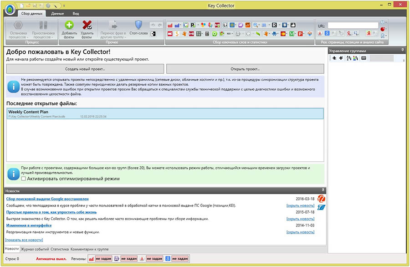Viewport: 410px width, 267px height.
Task: Click the green M icon in the ribbon
Action: coord(292,34)
